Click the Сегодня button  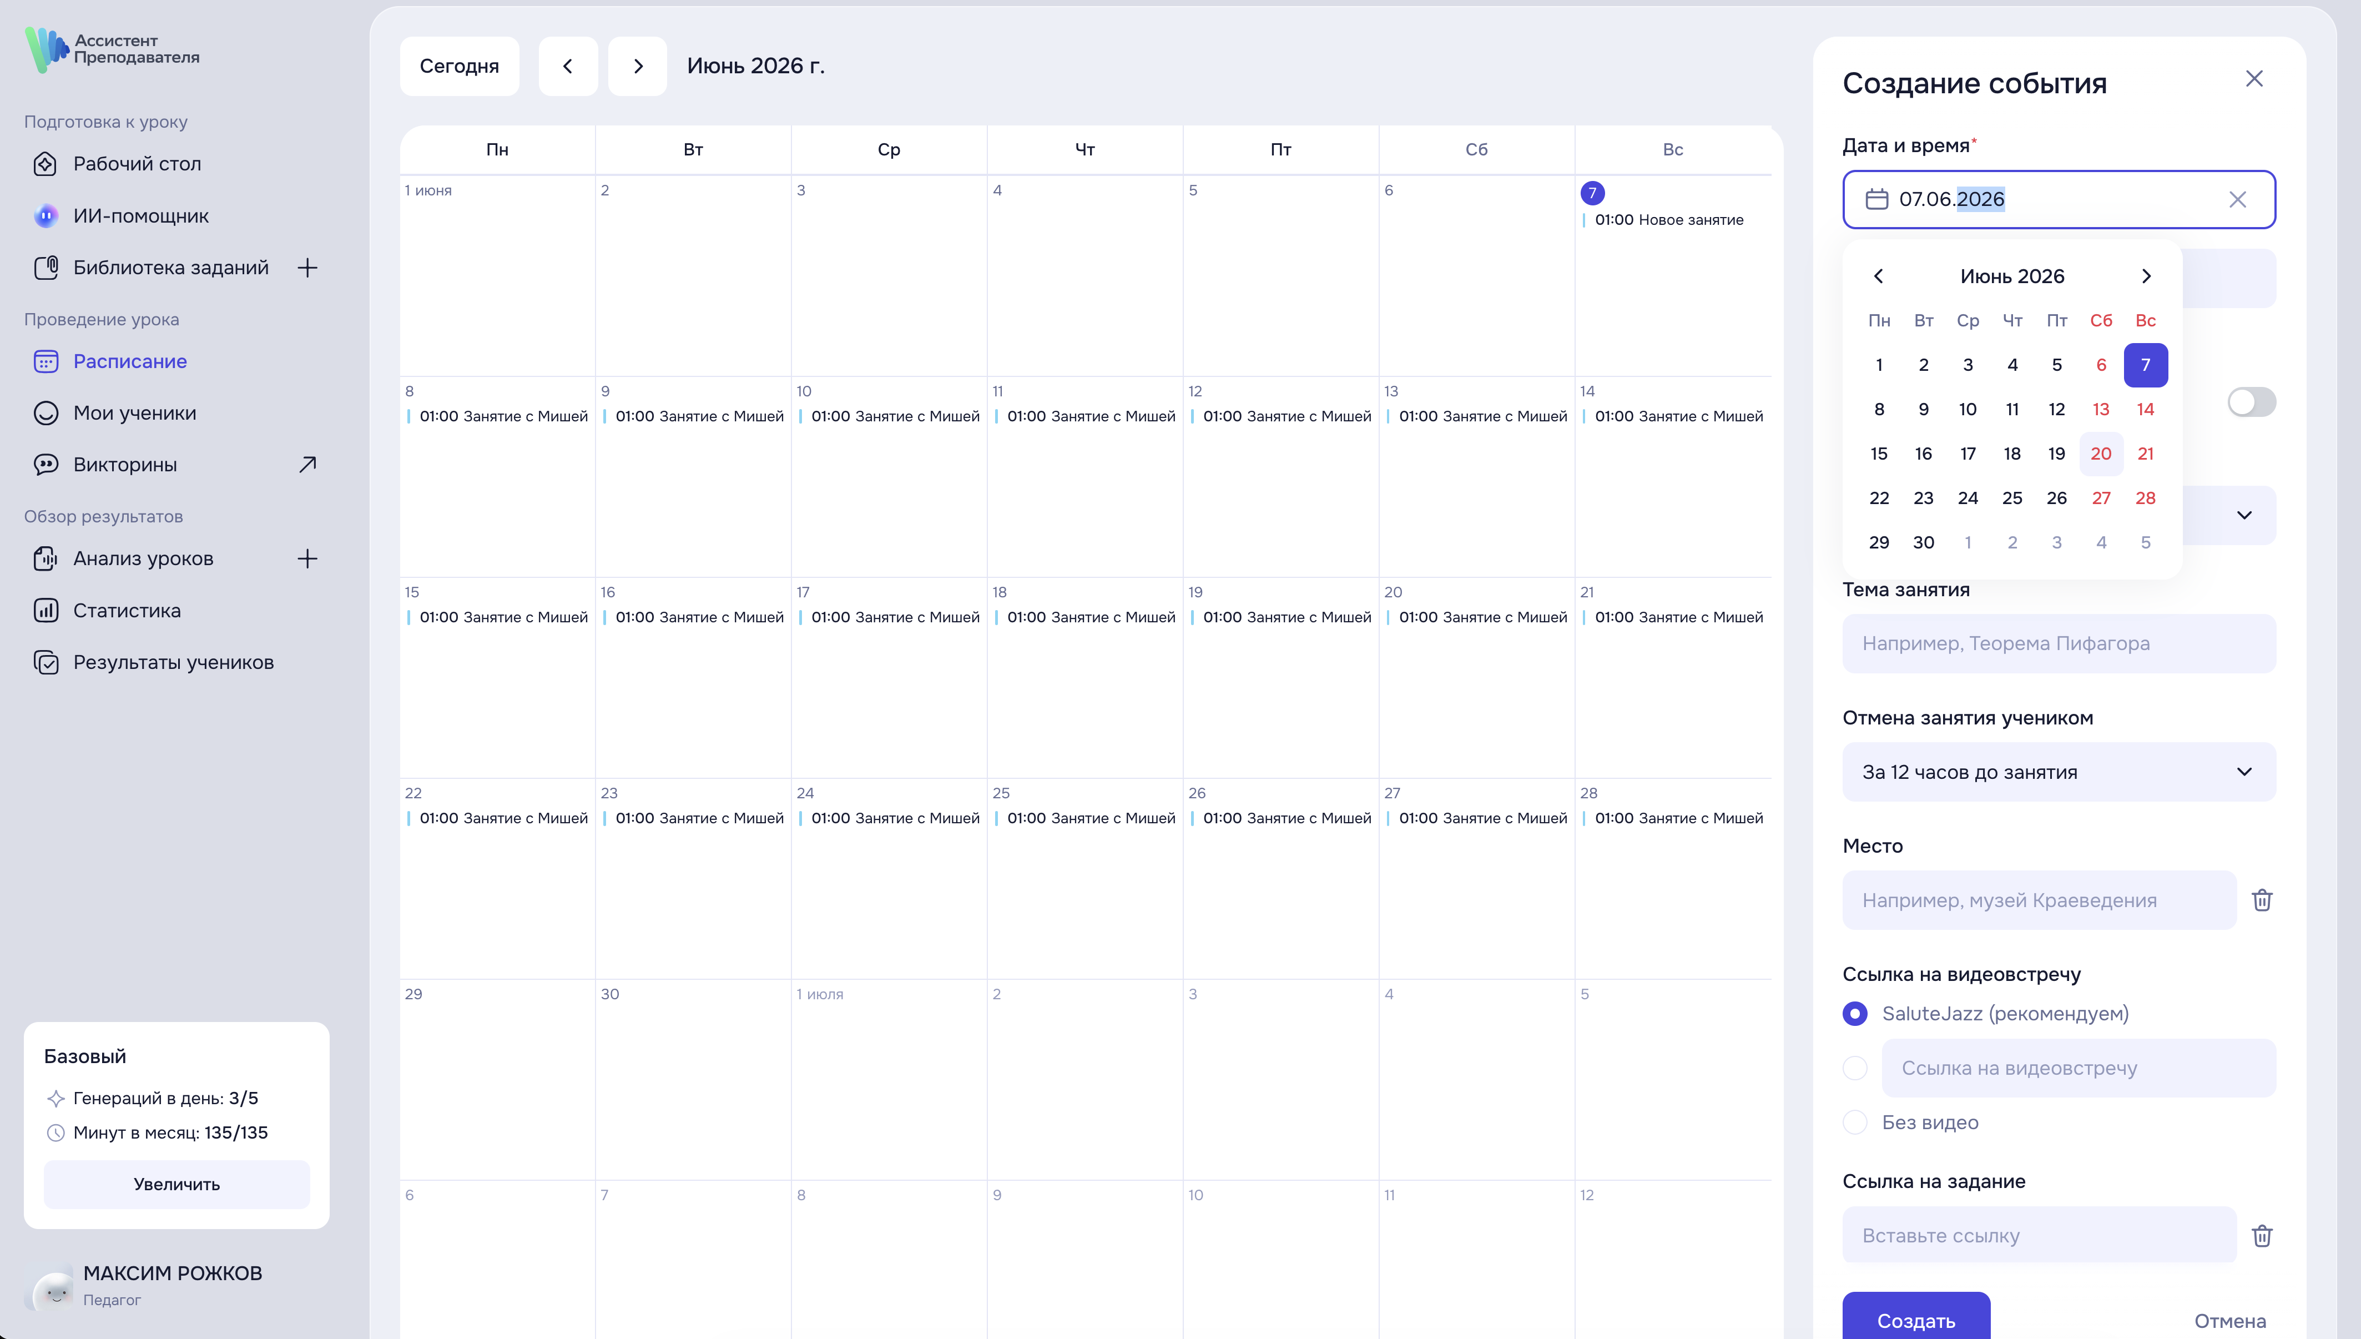[460, 66]
